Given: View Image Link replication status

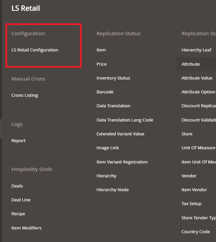Looking at the screenshot, I should pos(108,148).
